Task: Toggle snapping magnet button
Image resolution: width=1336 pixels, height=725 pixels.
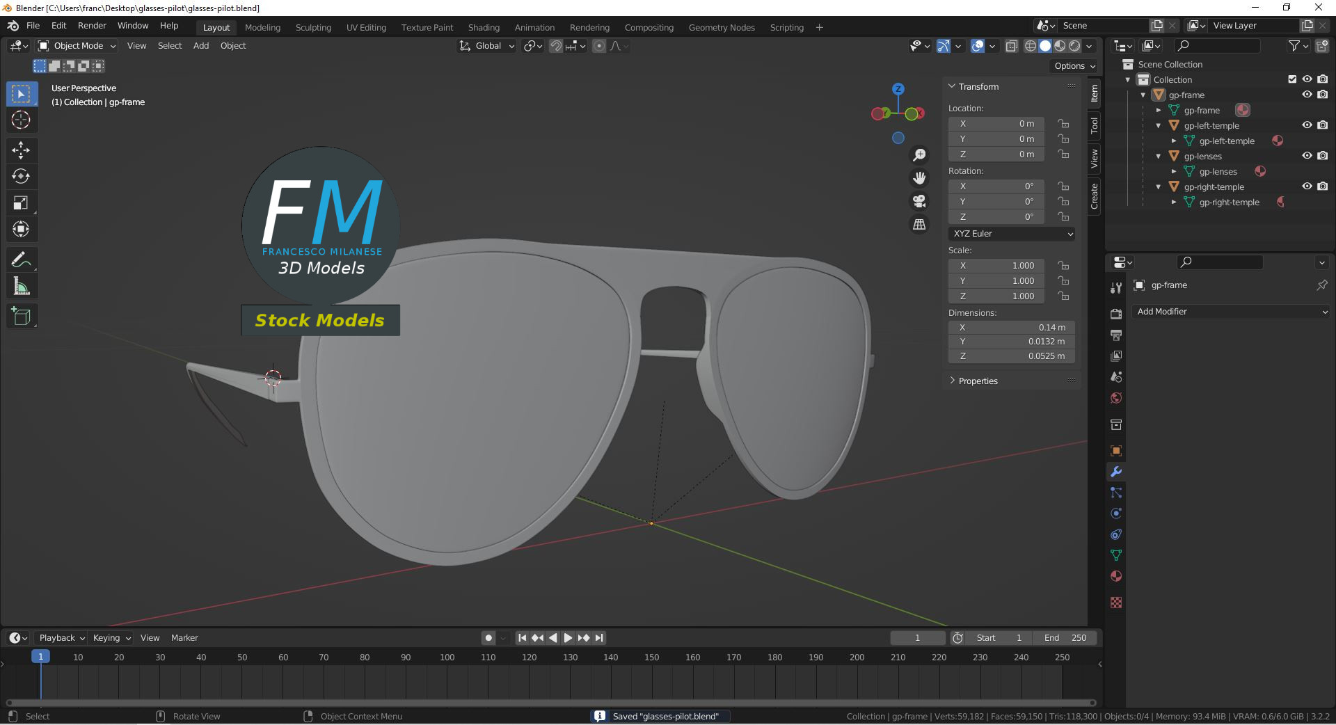Action: (556, 46)
